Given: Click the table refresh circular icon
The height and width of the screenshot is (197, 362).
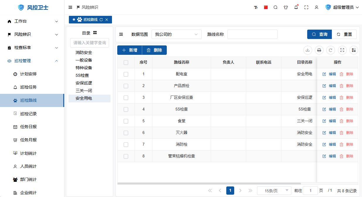Looking at the screenshot, I should click(x=330, y=50).
